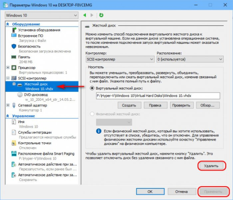Select Виртуальный жесткий диск radio button
233x200 pixels.
click(92, 88)
